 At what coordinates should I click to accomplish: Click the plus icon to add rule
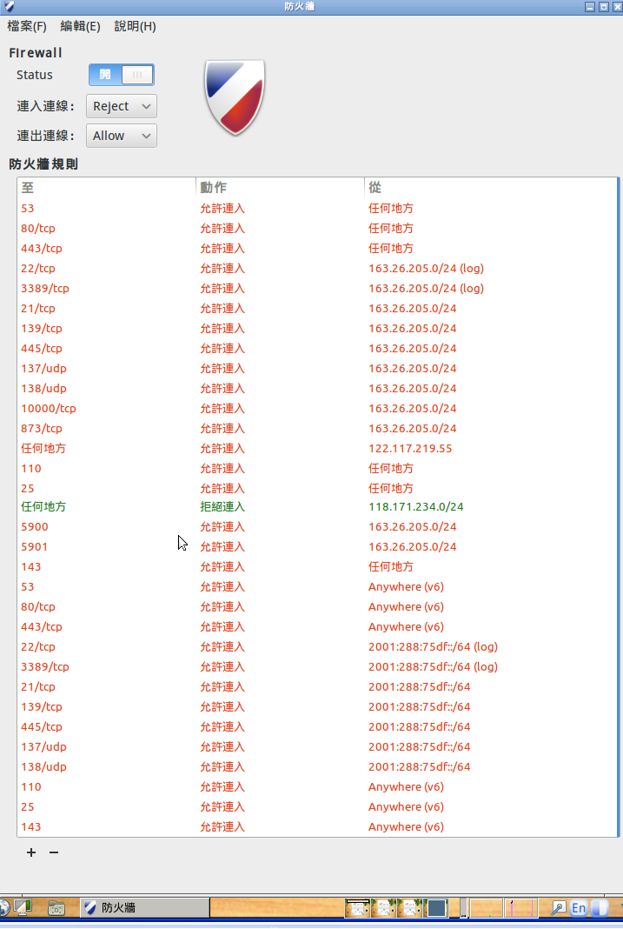(x=31, y=852)
